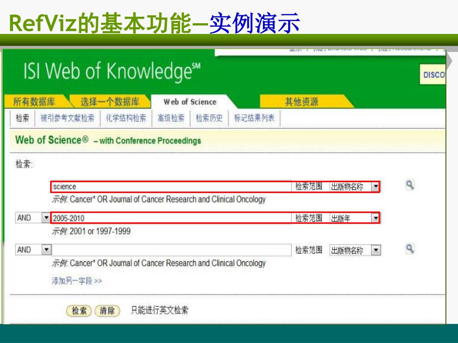Open the 出版物名称 dropdown on the third row

355,250
